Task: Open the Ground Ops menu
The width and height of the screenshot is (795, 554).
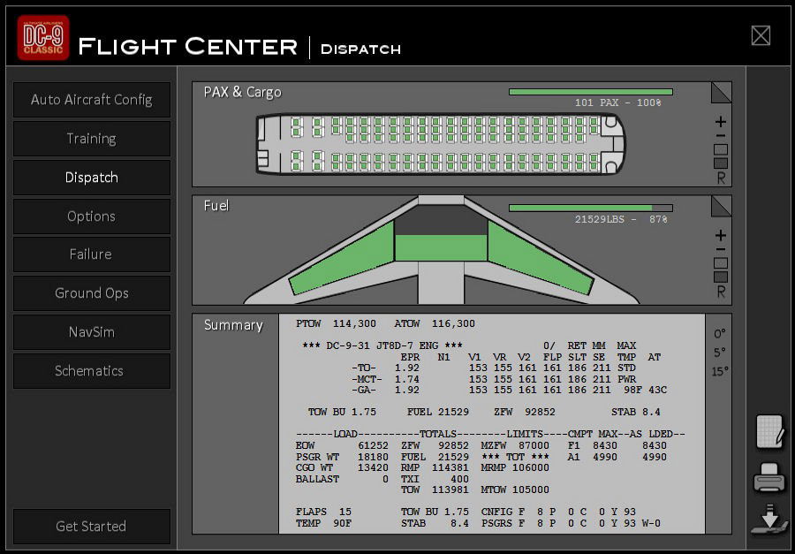Action: pos(92,293)
